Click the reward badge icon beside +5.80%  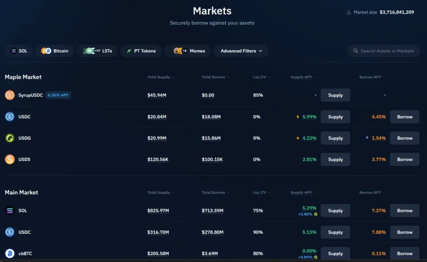pos(316,214)
